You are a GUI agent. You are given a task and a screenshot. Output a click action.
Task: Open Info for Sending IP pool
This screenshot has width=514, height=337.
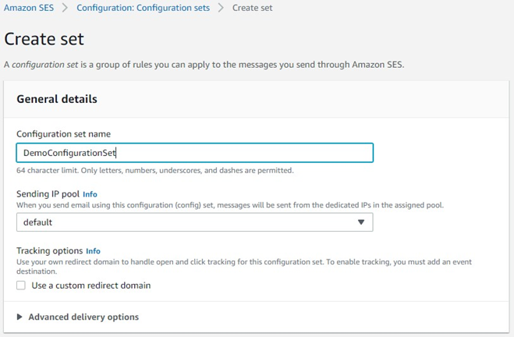point(90,194)
